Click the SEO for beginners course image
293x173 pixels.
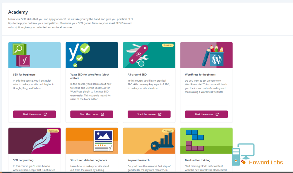pos(34,55)
